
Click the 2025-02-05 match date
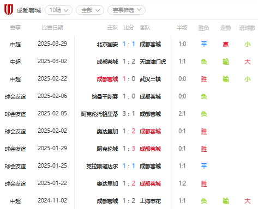pos(52,113)
